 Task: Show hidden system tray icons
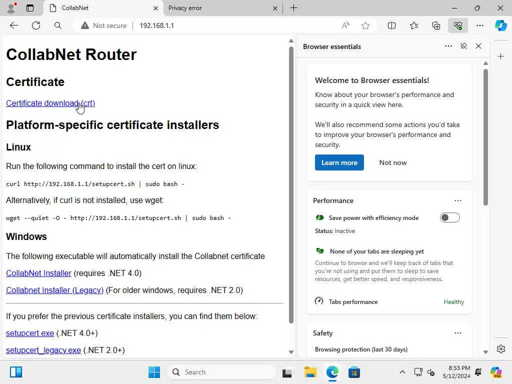pos(402,372)
